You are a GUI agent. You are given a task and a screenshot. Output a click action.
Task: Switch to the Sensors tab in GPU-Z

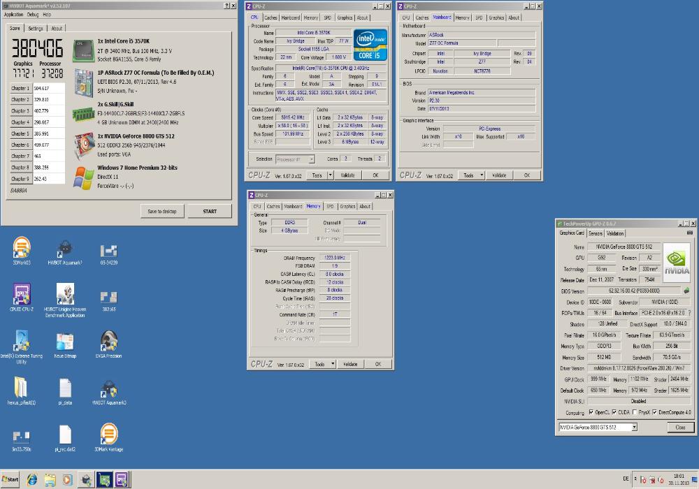[x=596, y=233]
